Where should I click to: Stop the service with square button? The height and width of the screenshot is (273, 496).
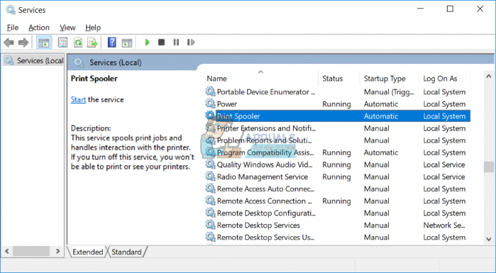point(161,43)
